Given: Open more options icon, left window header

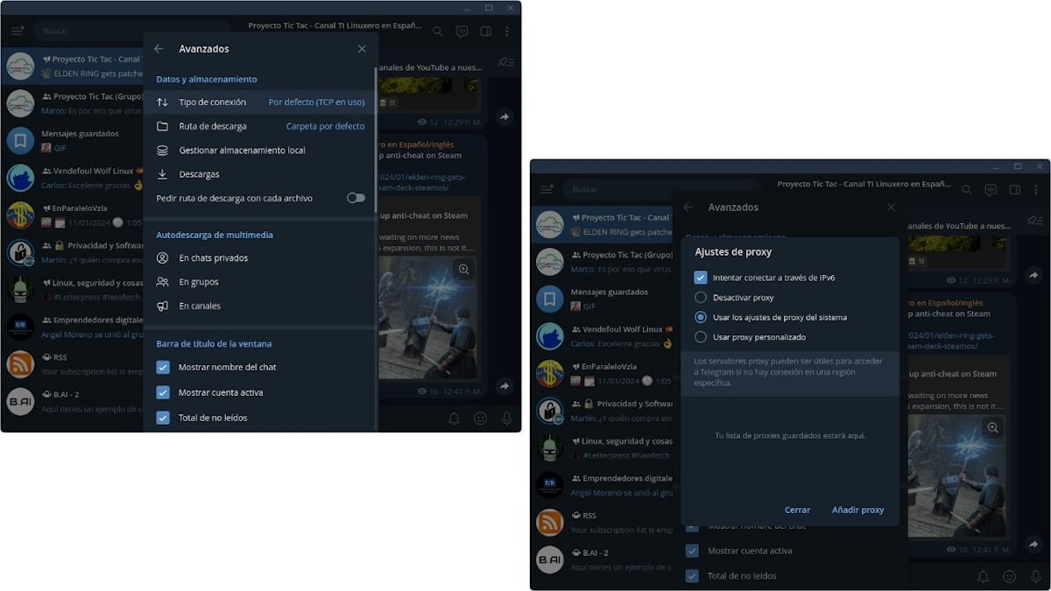Looking at the screenshot, I should [509, 32].
